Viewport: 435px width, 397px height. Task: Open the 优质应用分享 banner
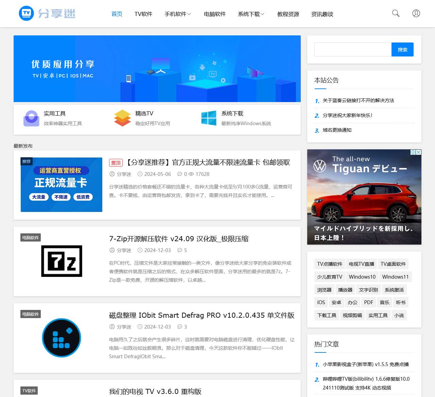(x=157, y=69)
